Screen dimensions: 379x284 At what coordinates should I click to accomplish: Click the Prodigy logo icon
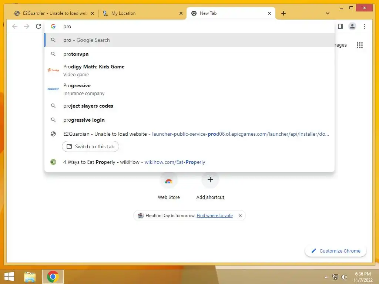[x=53, y=70]
